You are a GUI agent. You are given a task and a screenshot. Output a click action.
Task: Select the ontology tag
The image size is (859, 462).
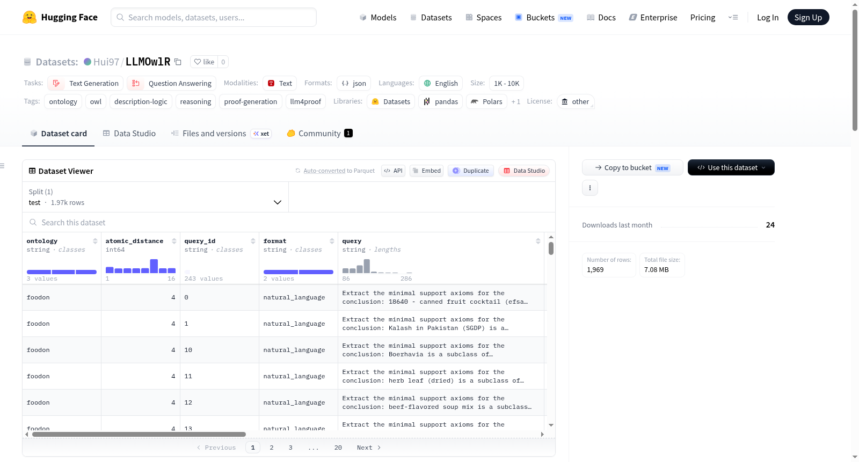(63, 101)
